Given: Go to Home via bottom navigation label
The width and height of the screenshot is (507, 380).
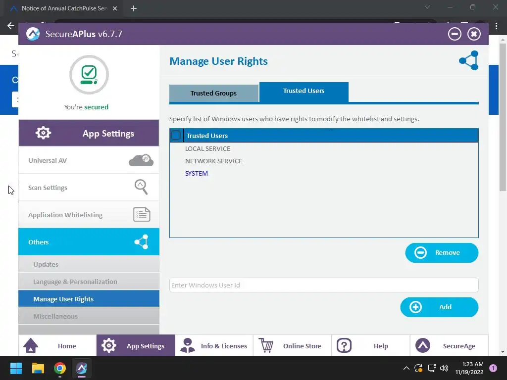Looking at the screenshot, I should point(67,346).
